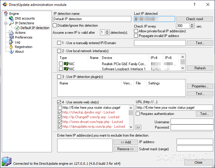The width and height of the screenshot is (215, 168).
Task: Decrease detections count spinner
Action: [107, 33]
